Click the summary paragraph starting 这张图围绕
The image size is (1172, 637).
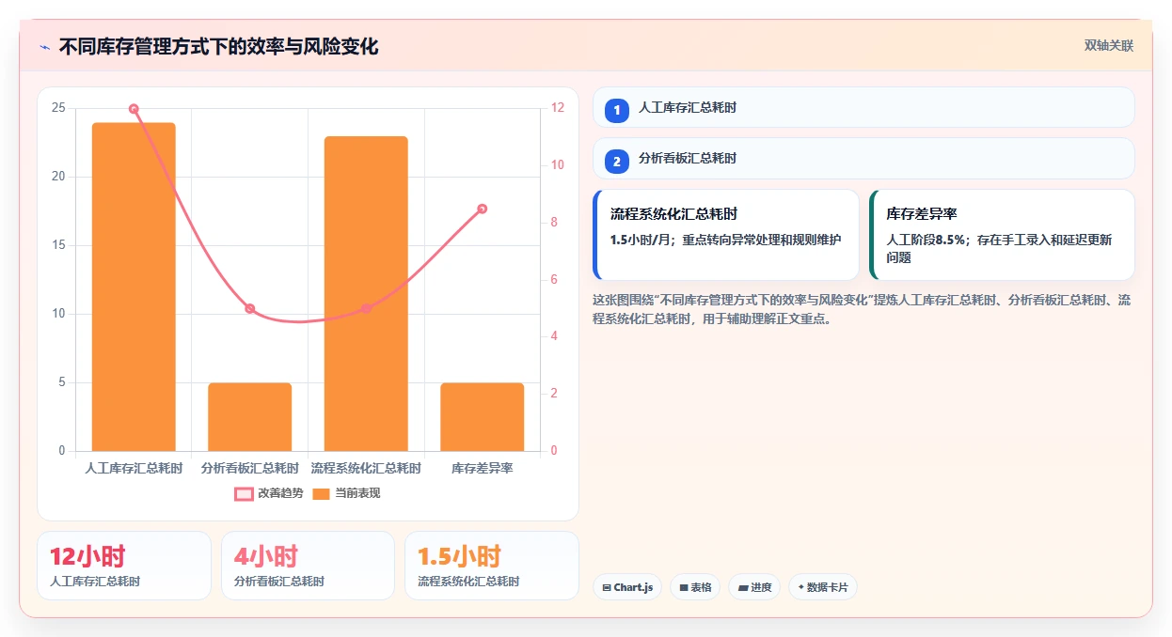click(862, 309)
